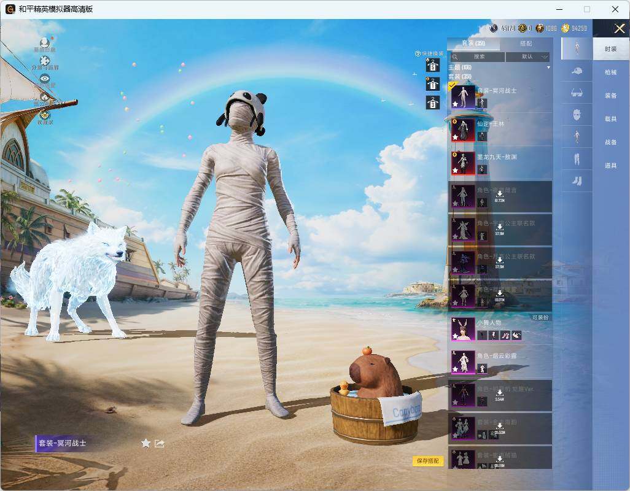Click the 1086 currency icon
The width and height of the screenshot is (630, 491).
click(x=540, y=28)
